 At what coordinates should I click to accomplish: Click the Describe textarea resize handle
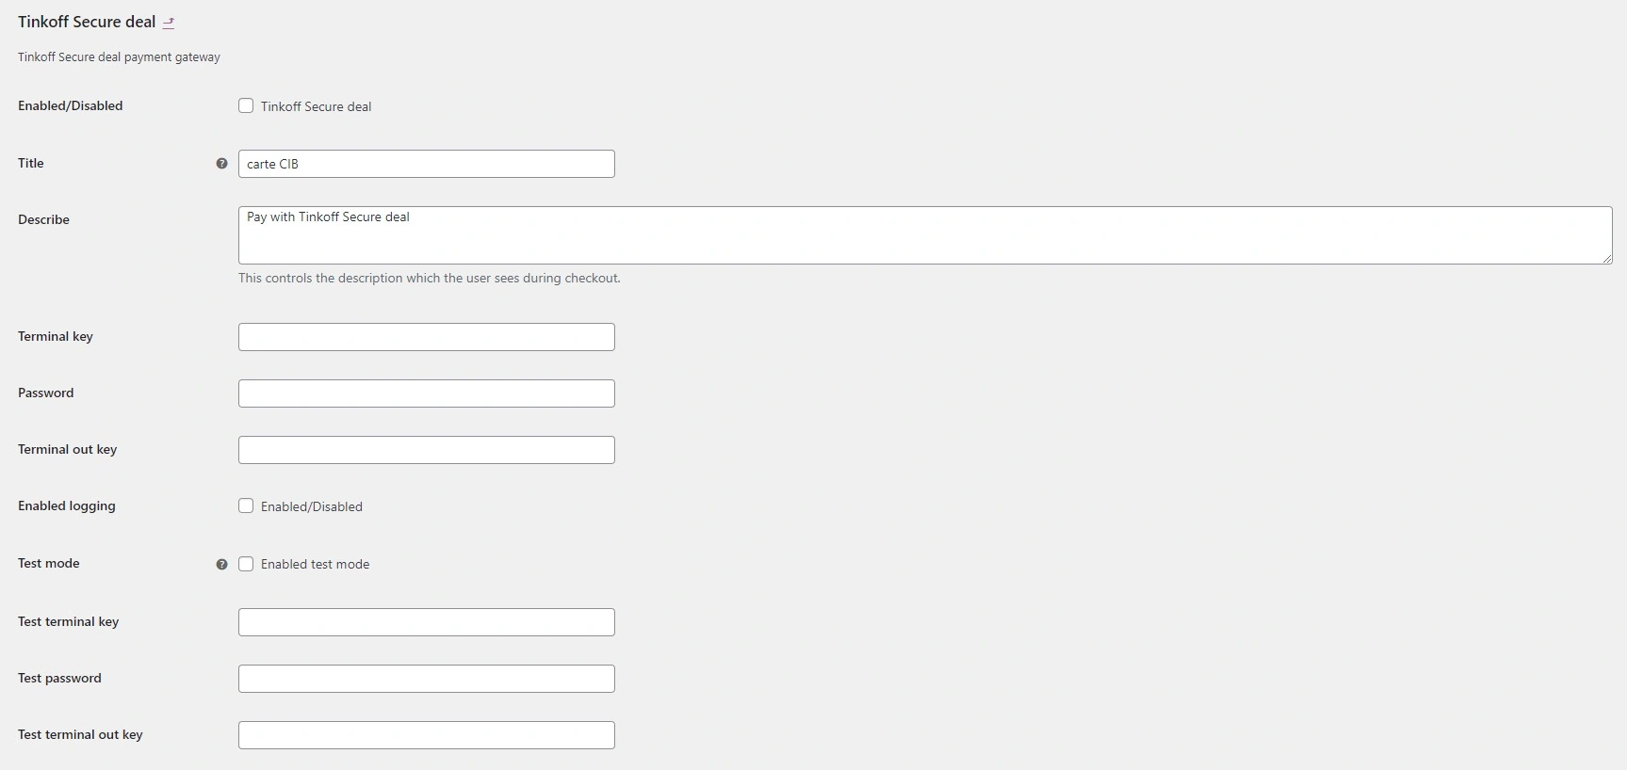[x=1606, y=258]
